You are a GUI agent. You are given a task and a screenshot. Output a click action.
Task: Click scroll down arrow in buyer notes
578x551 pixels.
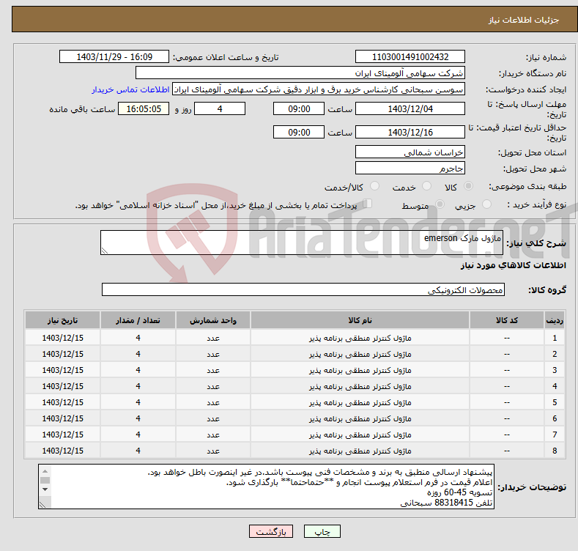point(45,489)
